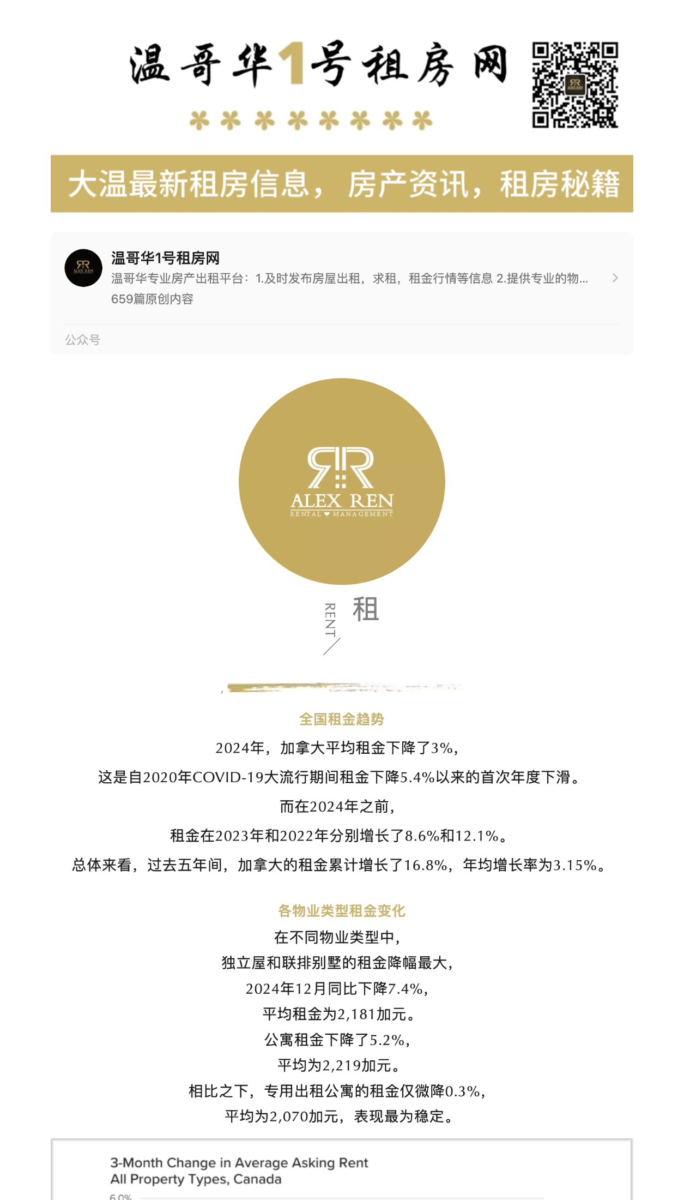Tap the 公众号 label
Screen dimensions: 684x1200
(x=82, y=340)
